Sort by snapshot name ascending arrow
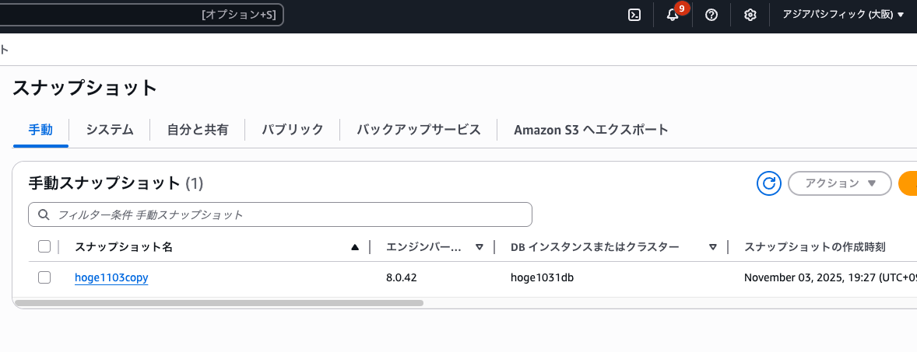 [355, 247]
